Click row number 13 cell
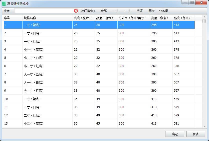Image resolution: width=209 pixels, height=141 pixels. click(x=13, y=124)
